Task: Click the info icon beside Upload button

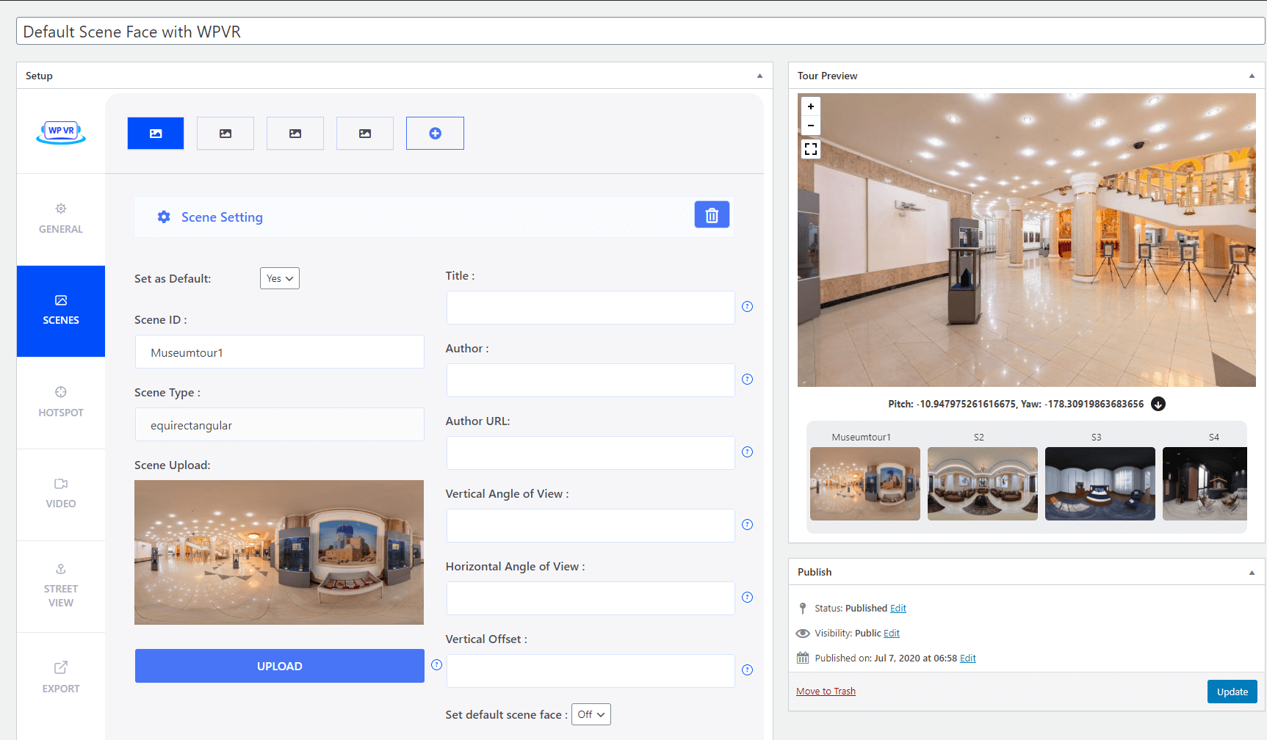Action: coord(436,665)
